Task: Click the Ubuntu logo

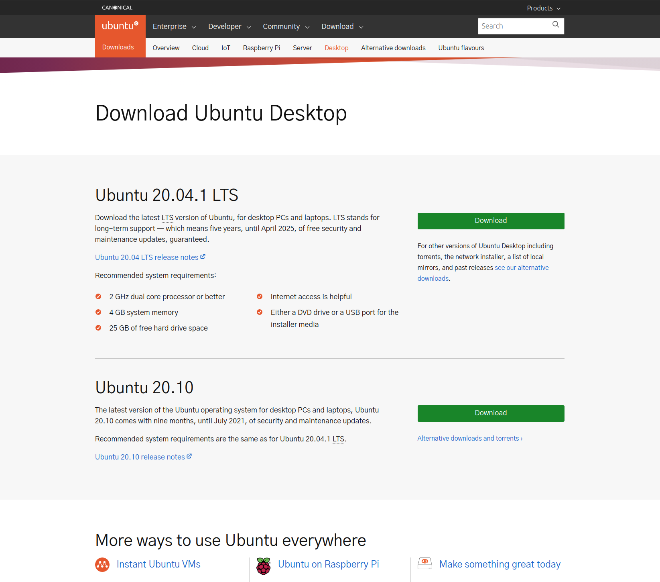Action: [x=120, y=26]
